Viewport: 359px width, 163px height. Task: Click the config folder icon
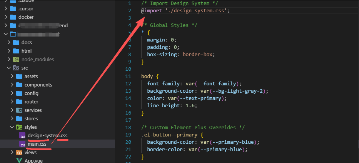[19, 93]
